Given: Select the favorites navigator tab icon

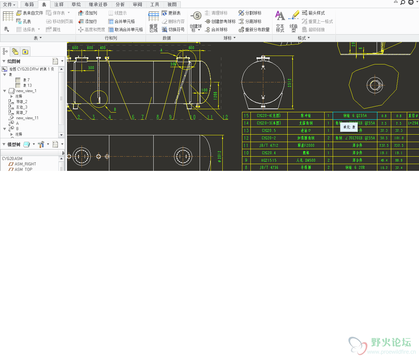Looking at the screenshot, I should tap(25, 52).
